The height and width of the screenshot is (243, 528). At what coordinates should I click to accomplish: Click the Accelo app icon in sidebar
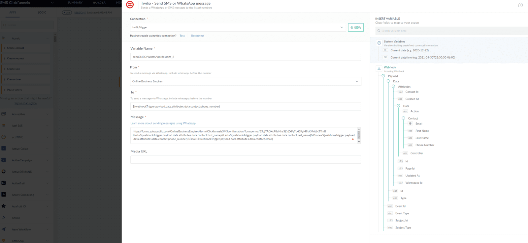click(3, 38)
